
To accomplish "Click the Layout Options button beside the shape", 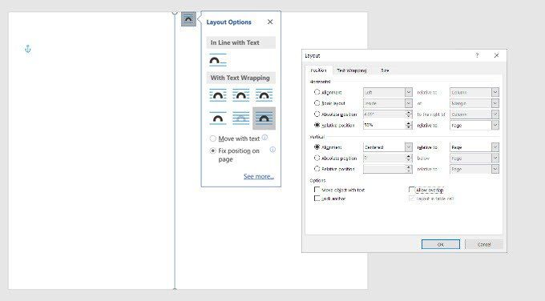I will 188,19.
